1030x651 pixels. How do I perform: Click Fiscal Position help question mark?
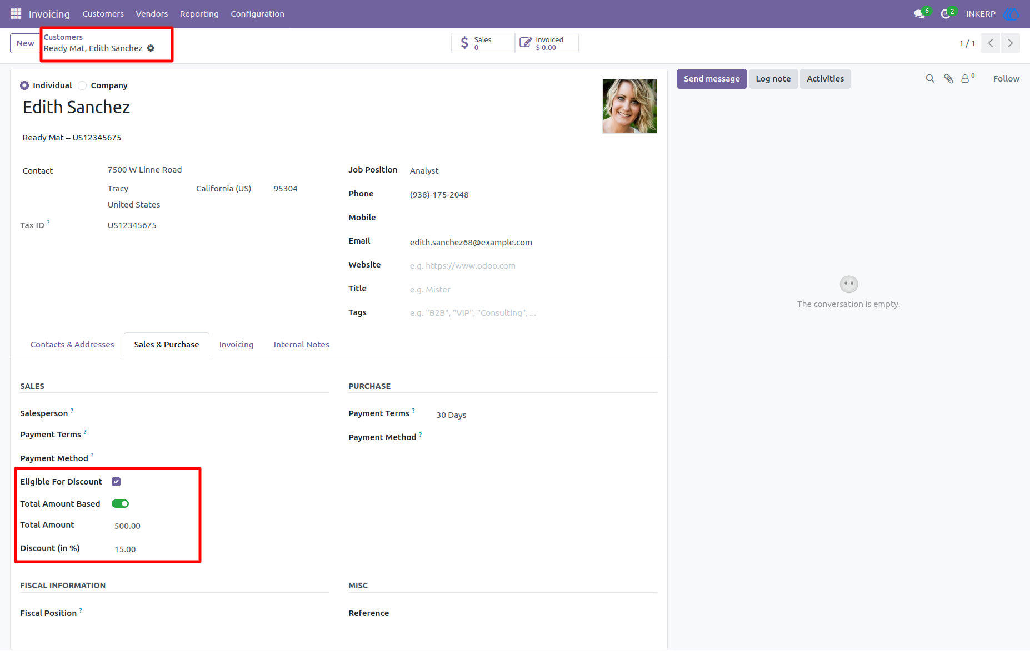click(81, 610)
